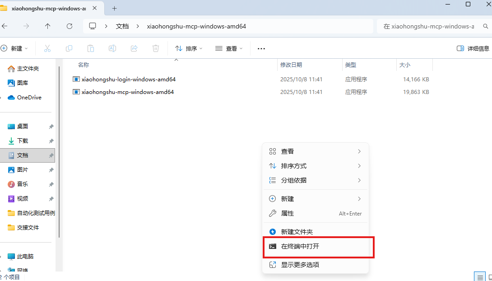Click the chevron after the PC icon

coord(107,26)
